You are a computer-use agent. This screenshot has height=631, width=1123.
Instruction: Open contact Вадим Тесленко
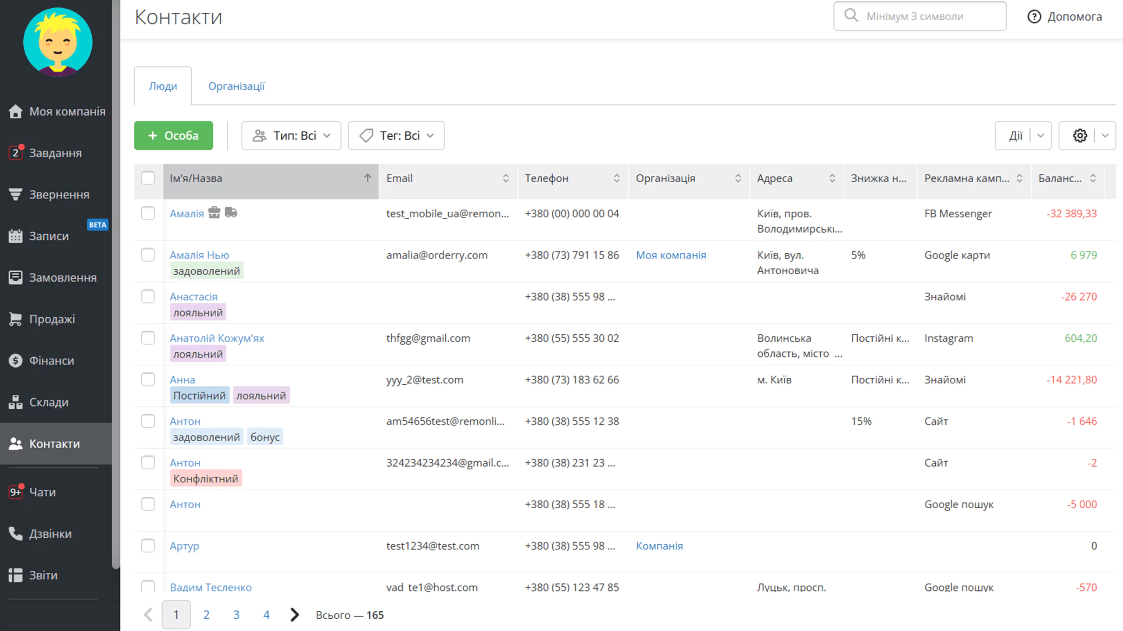click(x=211, y=587)
